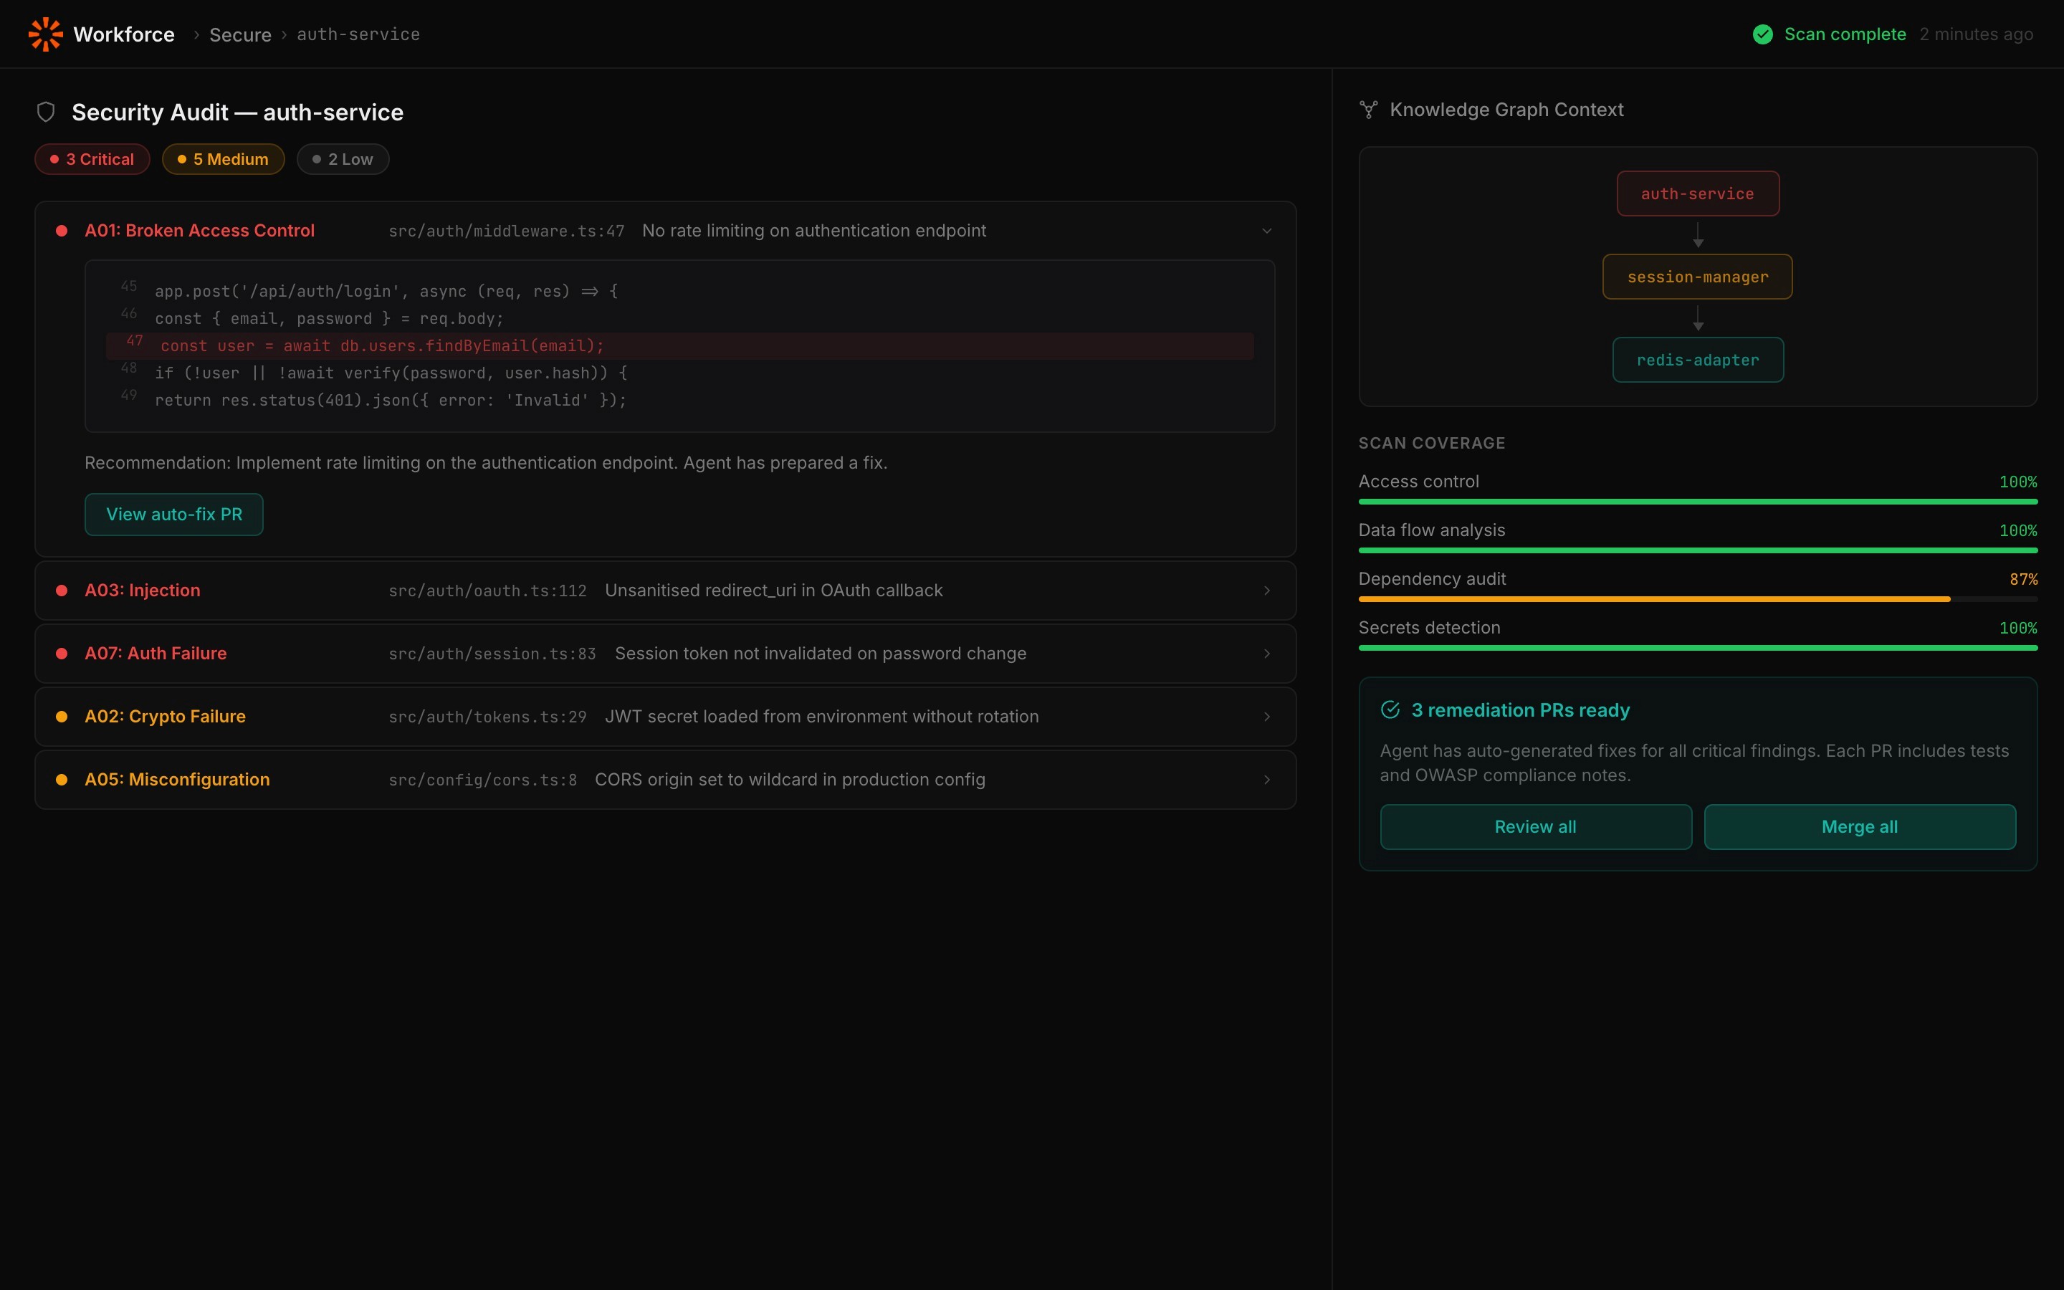Open the auth-service breadcrumb item

tap(358, 35)
